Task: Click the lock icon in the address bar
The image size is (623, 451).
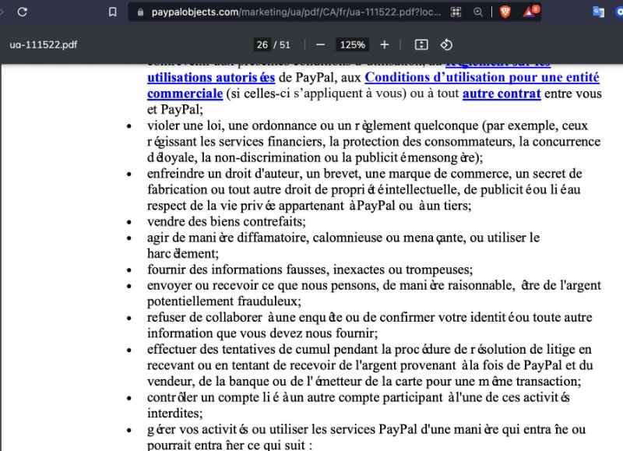Action: point(140,12)
